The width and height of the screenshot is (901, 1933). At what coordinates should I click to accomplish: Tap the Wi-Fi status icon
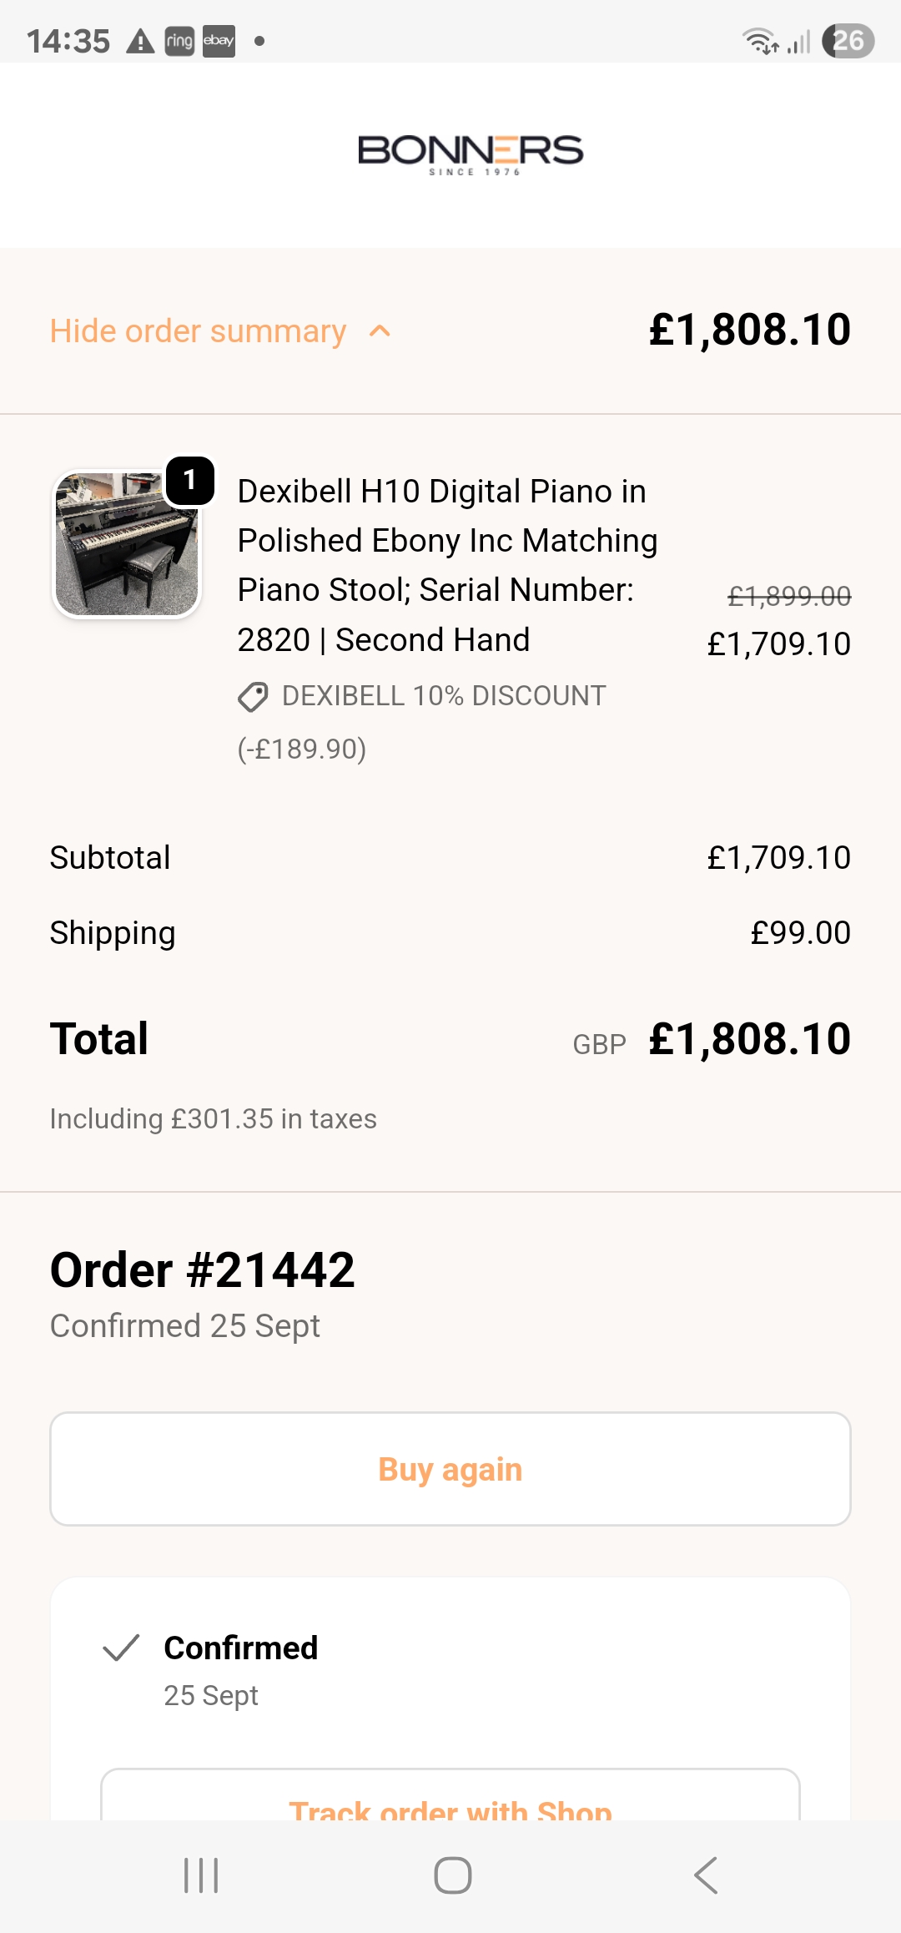760,41
